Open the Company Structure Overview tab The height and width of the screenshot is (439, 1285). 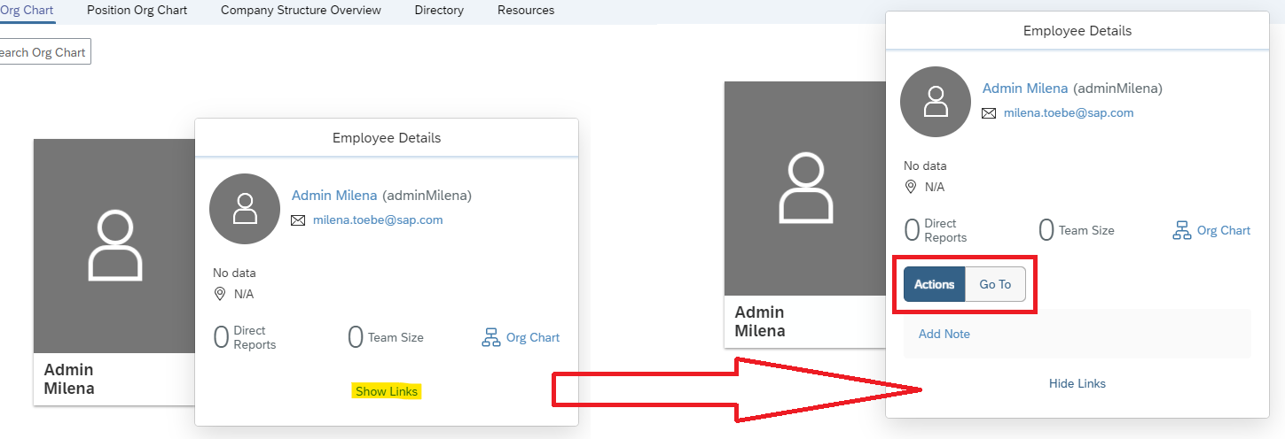[301, 11]
